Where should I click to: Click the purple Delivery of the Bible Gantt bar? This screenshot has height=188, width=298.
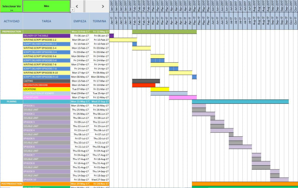[112, 36]
